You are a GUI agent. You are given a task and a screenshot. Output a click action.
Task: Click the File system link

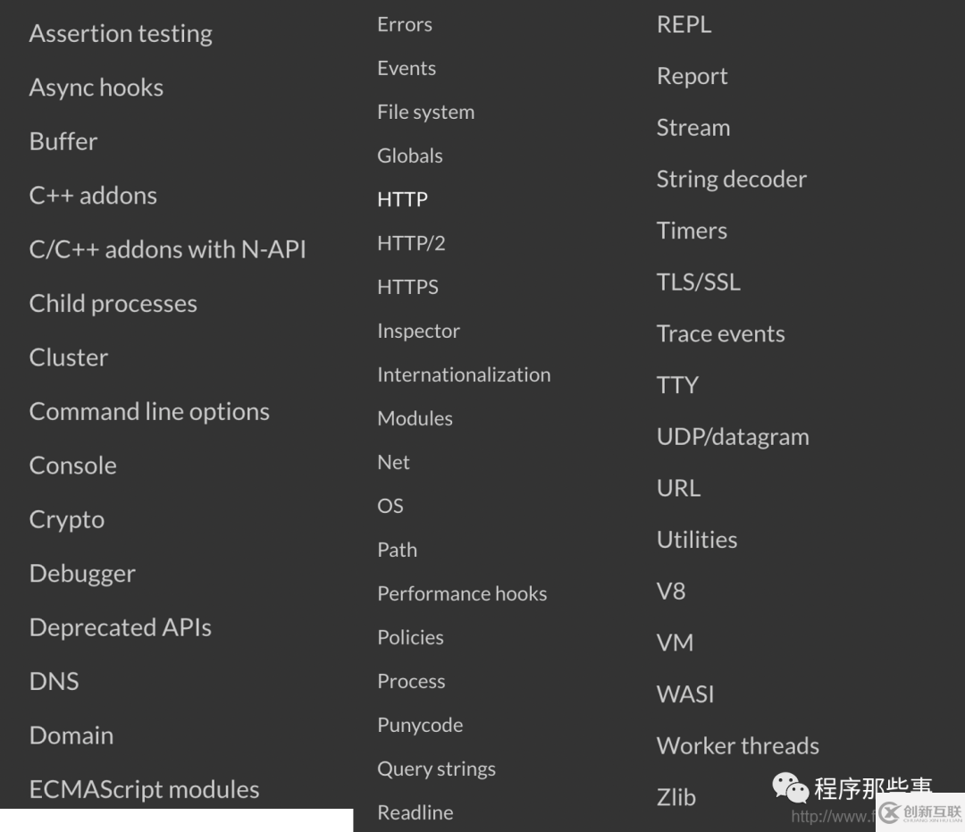tap(426, 112)
